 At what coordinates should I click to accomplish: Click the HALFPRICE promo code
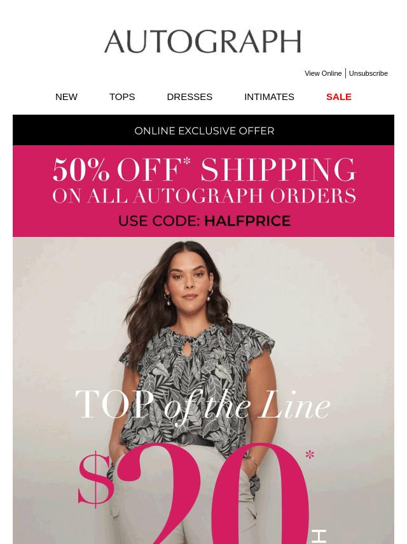247,221
